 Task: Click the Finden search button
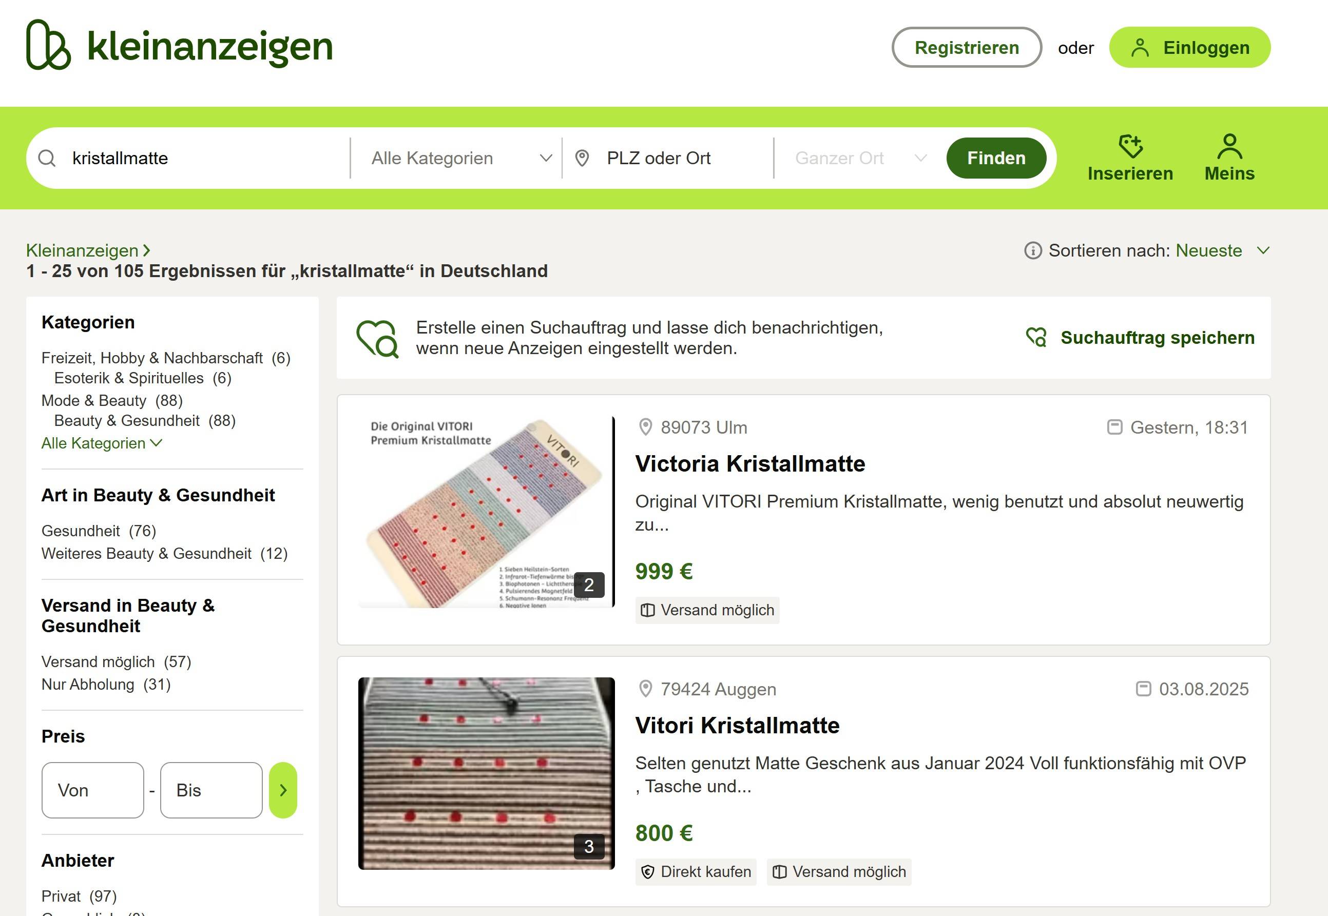pos(996,159)
